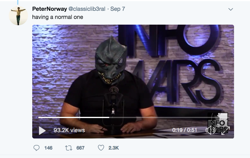Click the 667 retweets count
This screenshot has height=158, width=250.
point(80,148)
